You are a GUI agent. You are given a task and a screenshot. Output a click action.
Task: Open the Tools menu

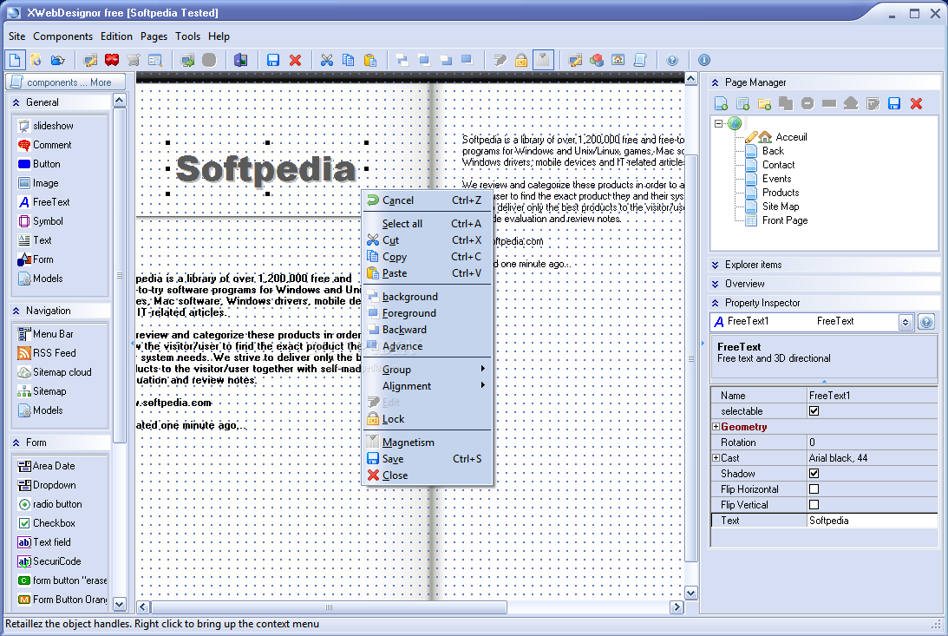[187, 36]
